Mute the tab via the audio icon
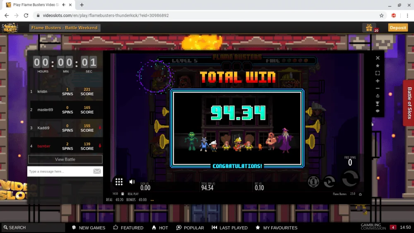 coord(64,5)
